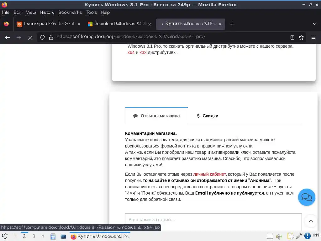Screen dimensions: 321x241
Task: Close the Купить Windows 8.1 Pro tab
Action: (220, 24)
